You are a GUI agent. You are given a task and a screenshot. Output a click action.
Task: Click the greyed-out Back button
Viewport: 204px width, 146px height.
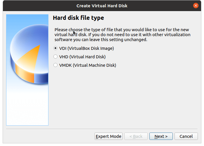[x=136, y=136]
